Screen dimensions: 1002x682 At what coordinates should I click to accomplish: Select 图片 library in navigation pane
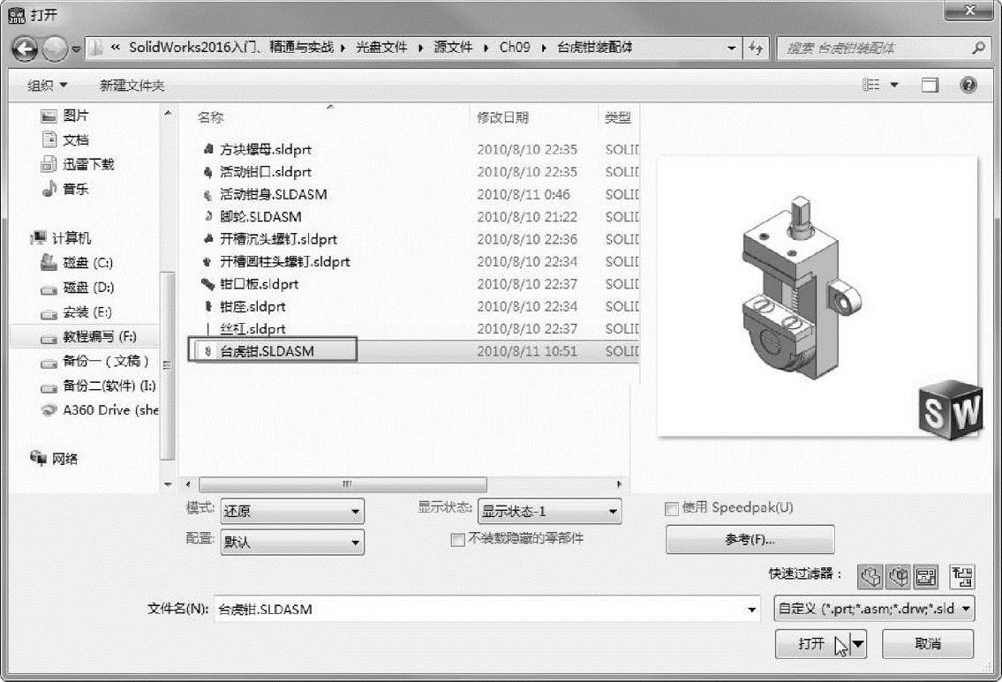point(64,116)
